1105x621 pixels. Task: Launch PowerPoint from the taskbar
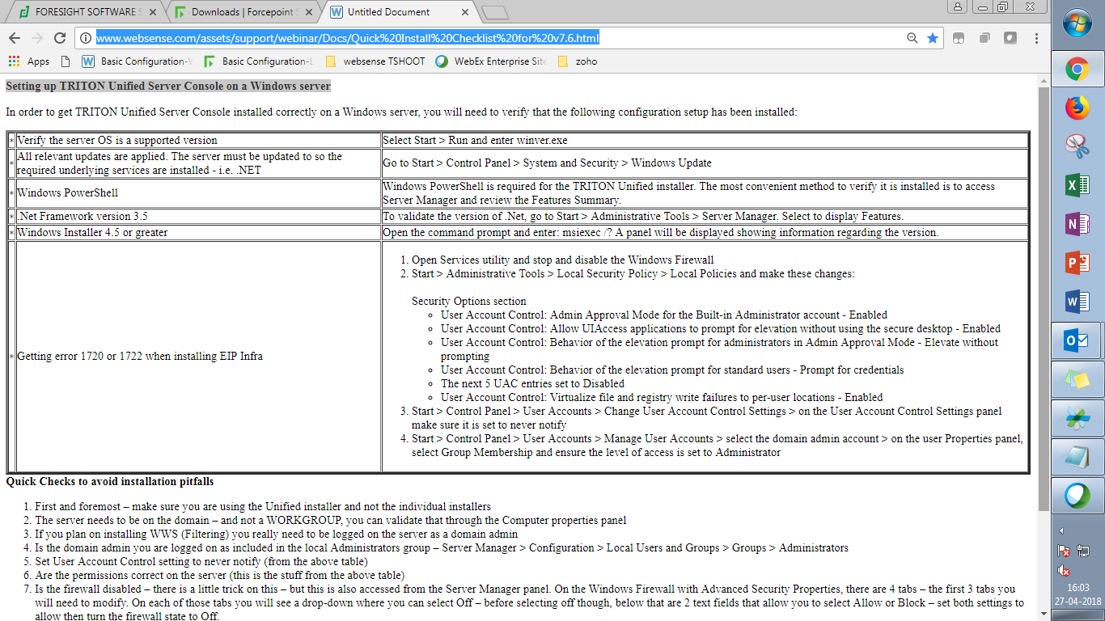click(x=1077, y=264)
